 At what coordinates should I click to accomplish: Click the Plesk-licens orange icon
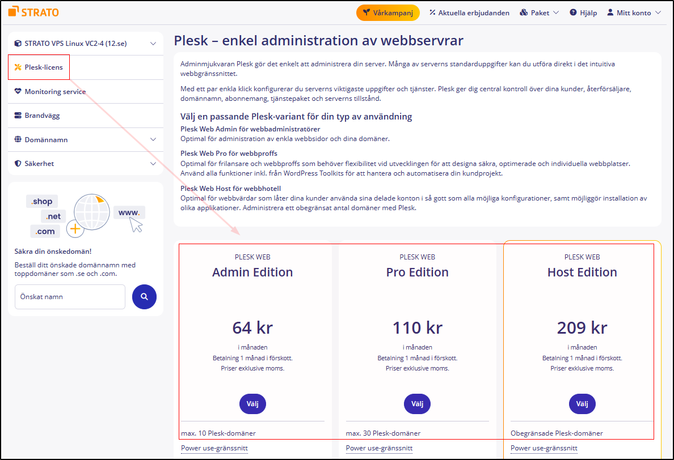point(18,67)
